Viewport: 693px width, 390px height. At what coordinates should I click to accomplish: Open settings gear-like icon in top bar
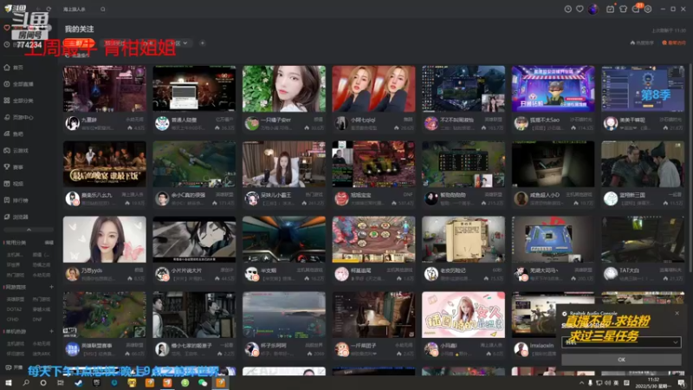[648, 9]
